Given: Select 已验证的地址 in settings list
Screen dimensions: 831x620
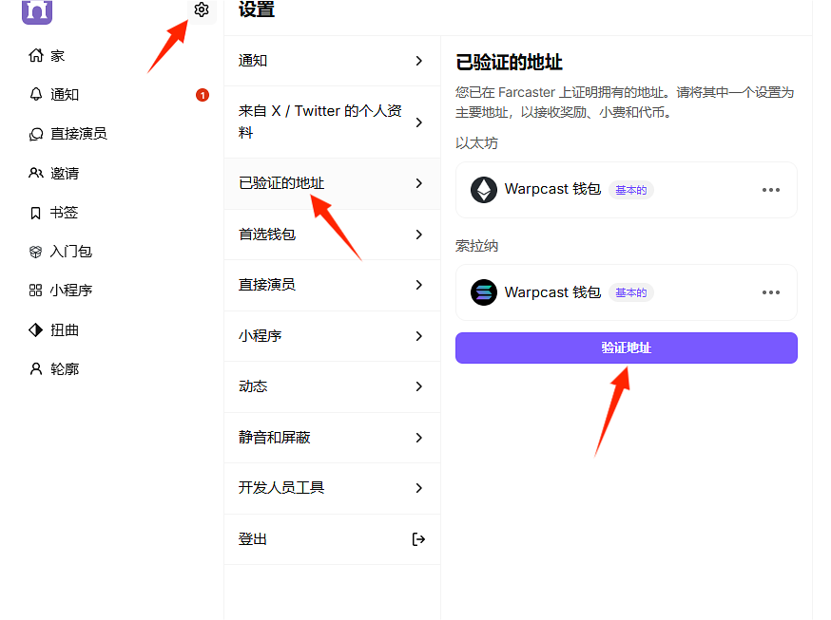Looking at the screenshot, I should coord(281,183).
